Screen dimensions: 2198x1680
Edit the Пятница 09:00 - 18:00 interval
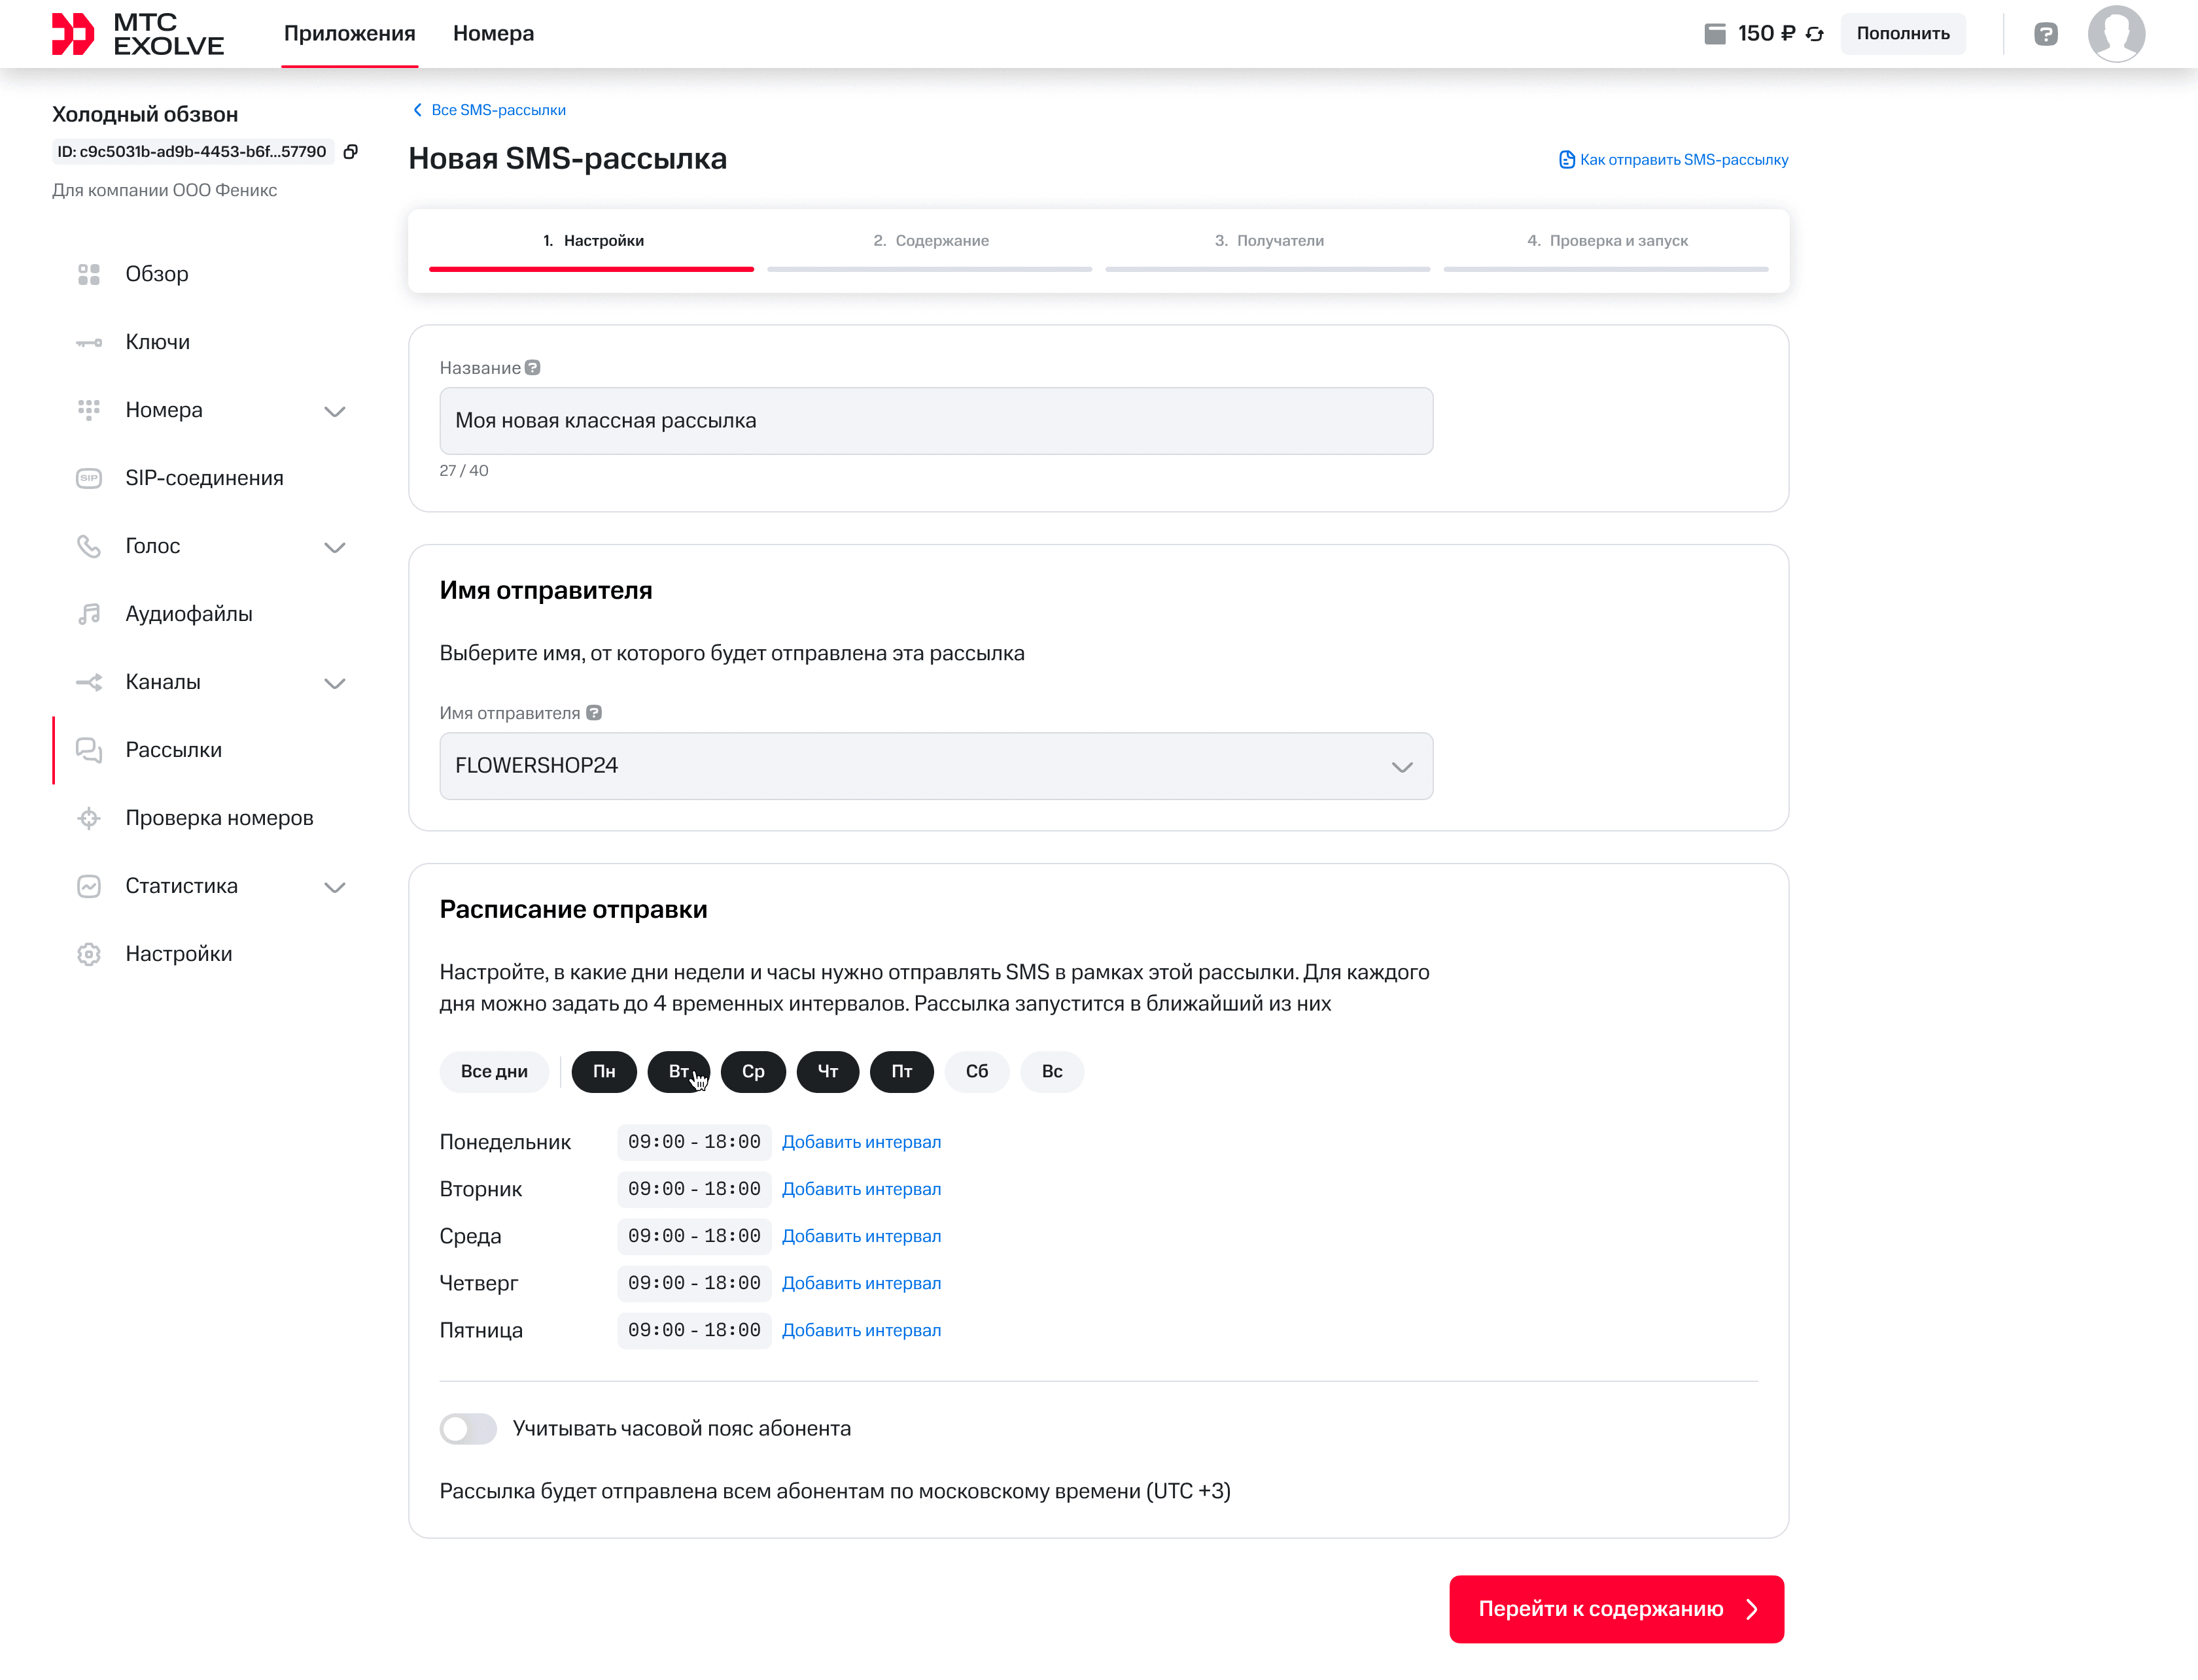(694, 1330)
